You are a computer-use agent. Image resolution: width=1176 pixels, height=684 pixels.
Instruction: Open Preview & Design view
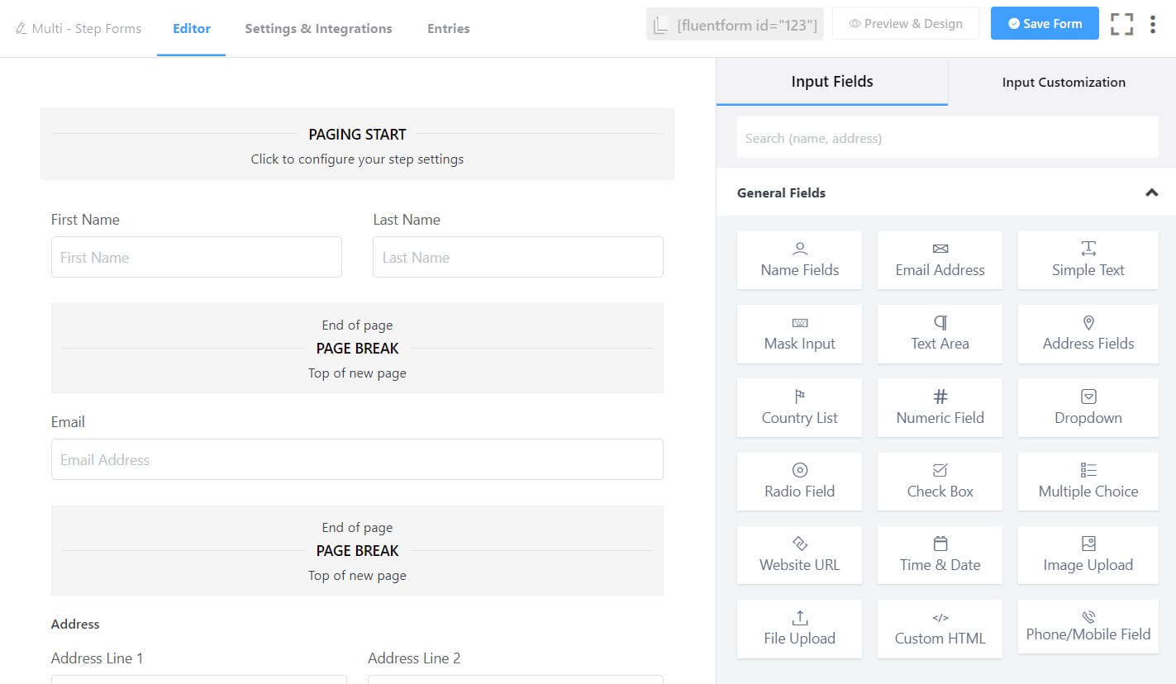(905, 23)
